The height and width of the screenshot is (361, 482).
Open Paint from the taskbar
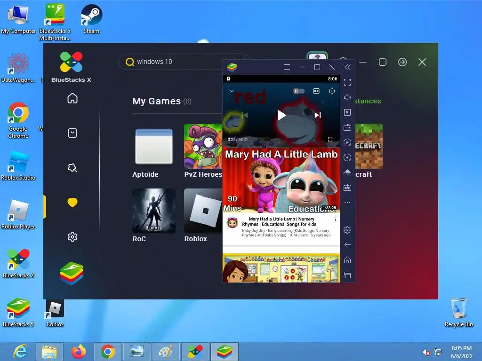[166, 352]
